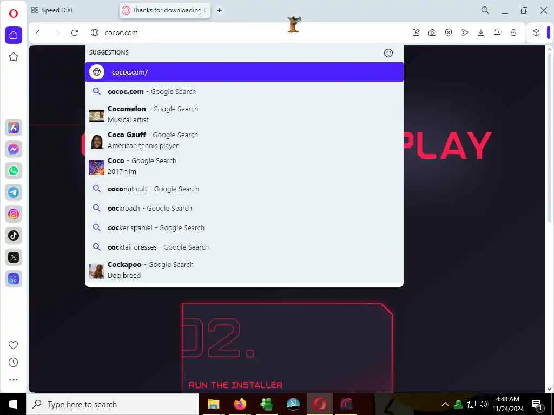Viewport: 554px width, 415px height.
Task: Open Firefox from the taskbar
Action: (x=240, y=404)
